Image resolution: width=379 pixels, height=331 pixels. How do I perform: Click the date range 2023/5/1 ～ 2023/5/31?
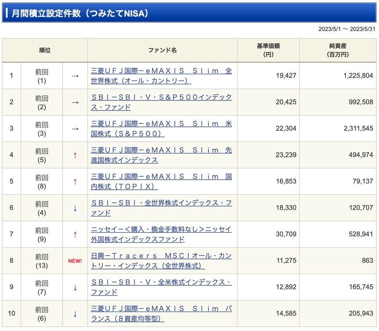(x=347, y=29)
